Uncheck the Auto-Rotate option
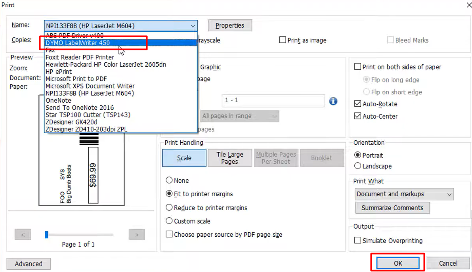 357,103
